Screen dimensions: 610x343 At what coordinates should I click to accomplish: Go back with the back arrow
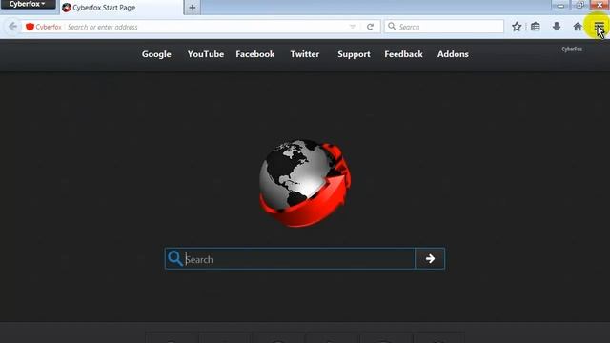12,27
